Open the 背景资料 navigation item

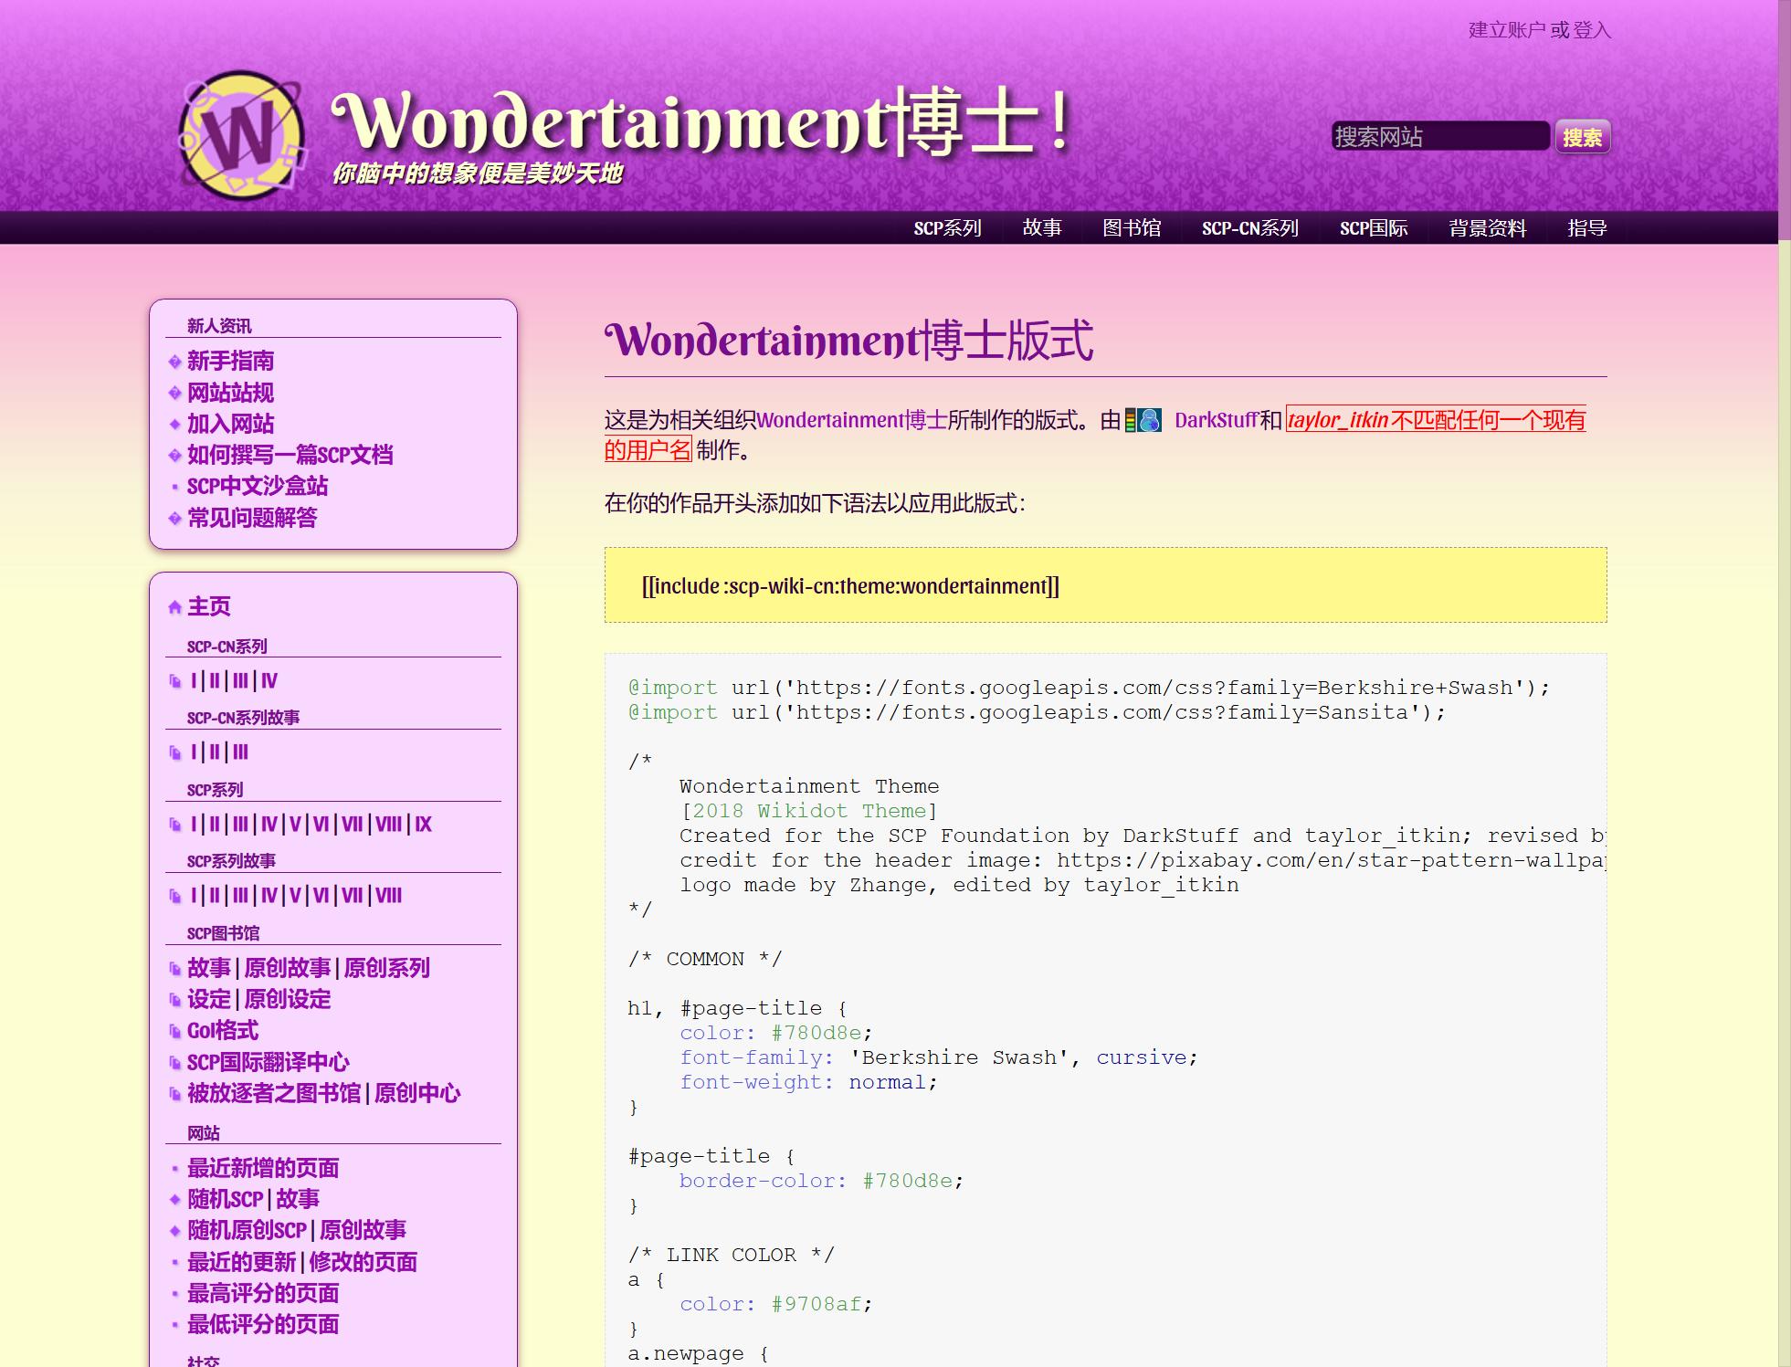click(x=1488, y=229)
